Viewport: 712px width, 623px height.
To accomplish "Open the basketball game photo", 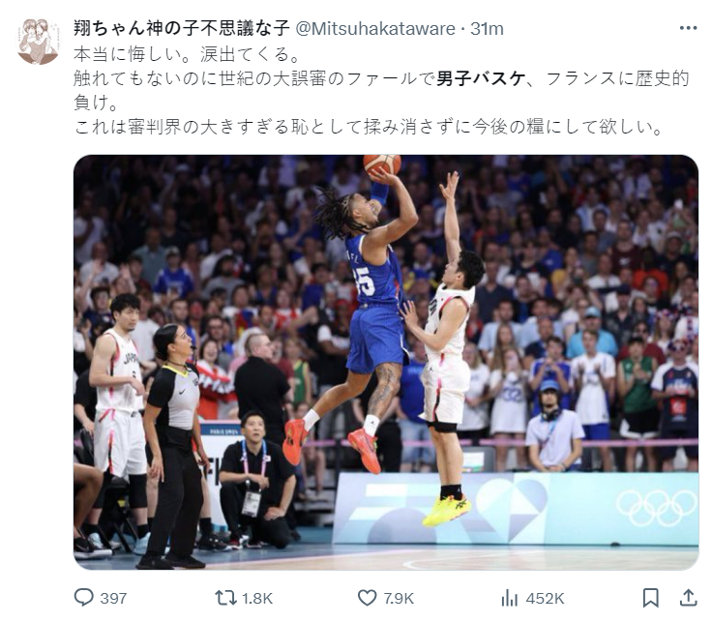I will coord(386,363).
